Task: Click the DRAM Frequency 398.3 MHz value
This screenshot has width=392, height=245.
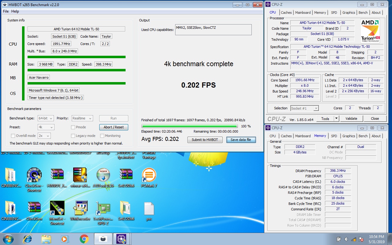Action: (338, 171)
